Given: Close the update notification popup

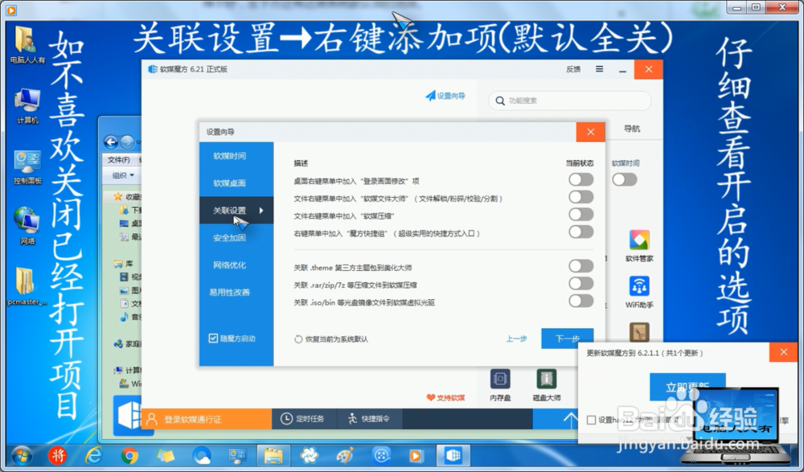Looking at the screenshot, I should coord(783,352).
